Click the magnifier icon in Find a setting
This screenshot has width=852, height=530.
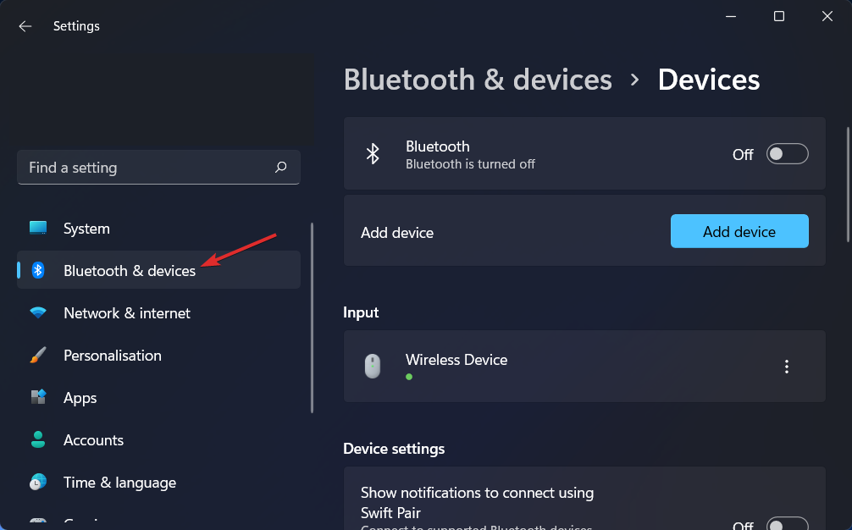click(x=280, y=168)
